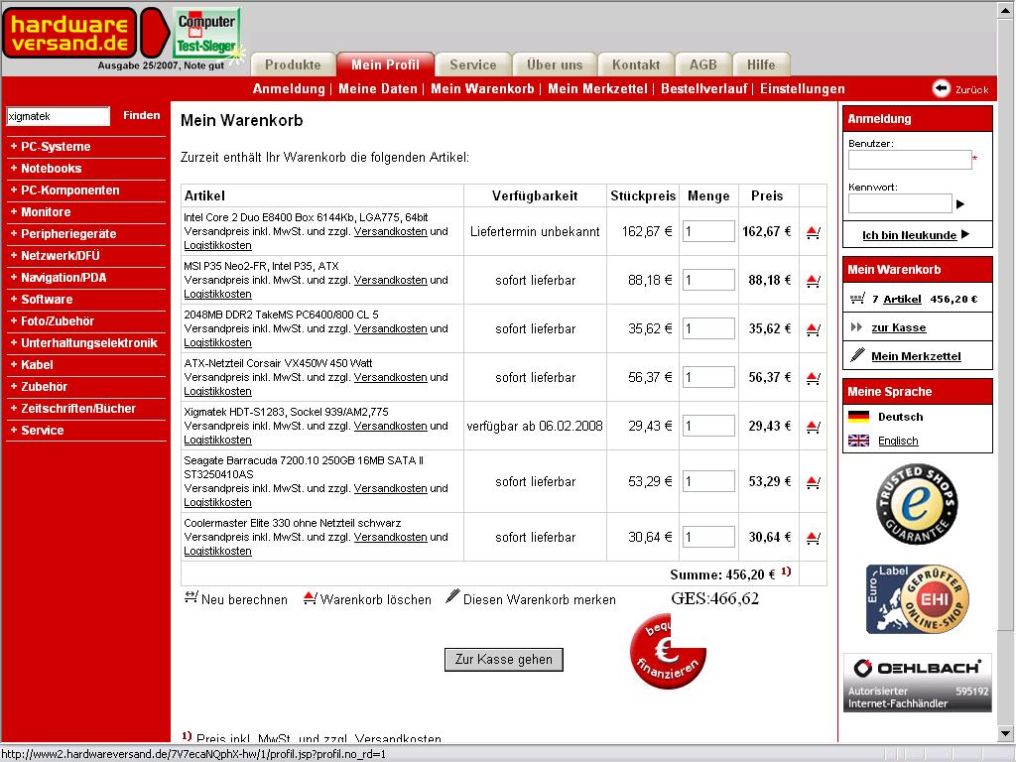
Task: Focus the Kennwort password field
Action: click(x=900, y=204)
